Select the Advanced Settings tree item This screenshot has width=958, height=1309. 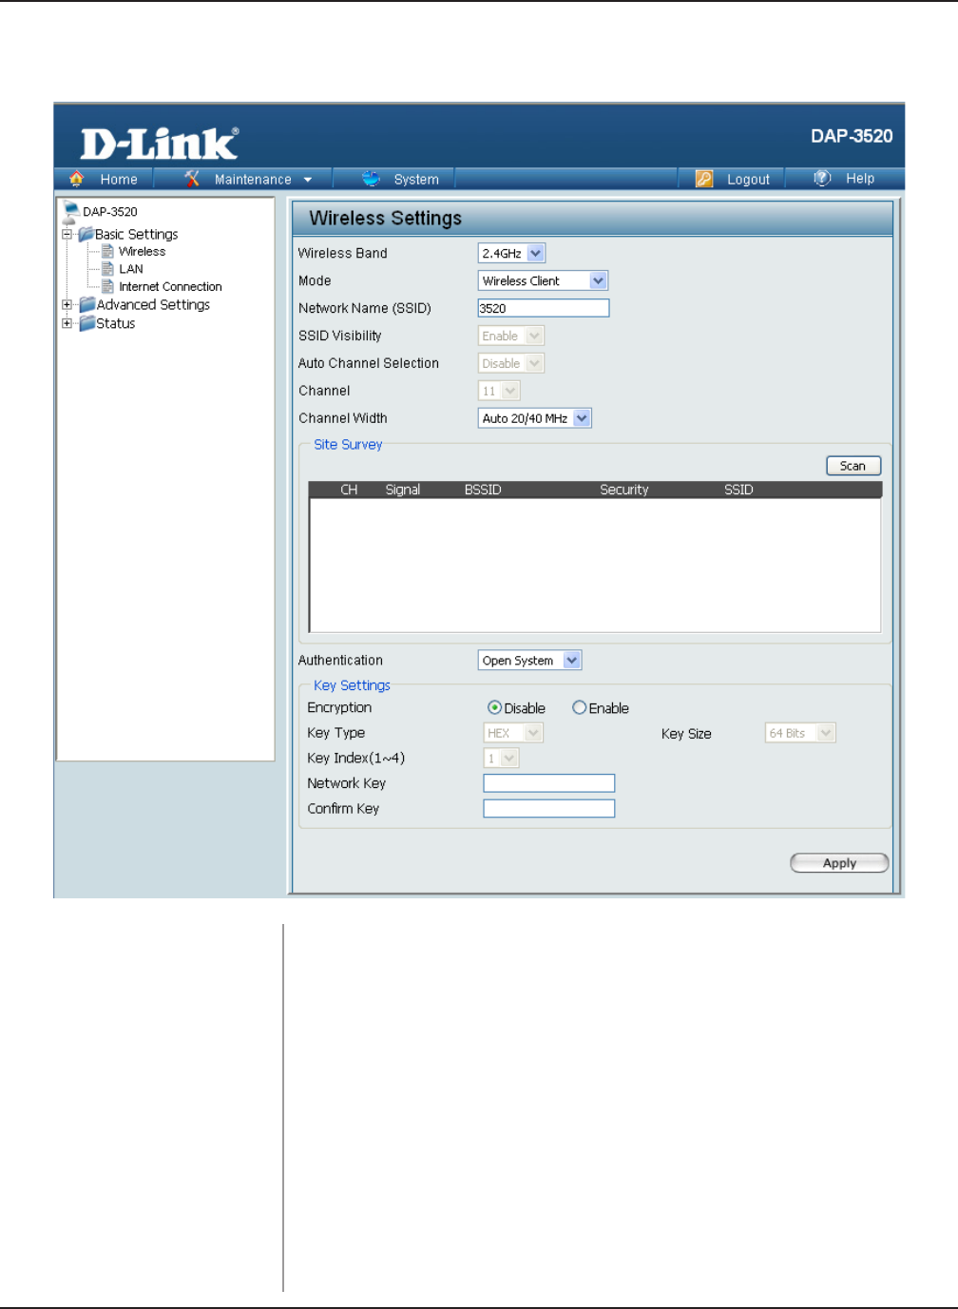[153, 304]
